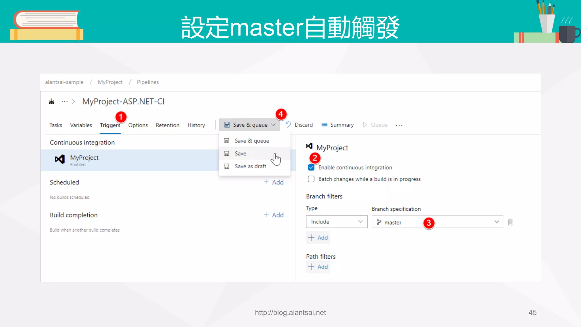The width and height of the screenshot is (581, 327).
Task: Click the No builds scheduled text
Action: click(70, 197)
